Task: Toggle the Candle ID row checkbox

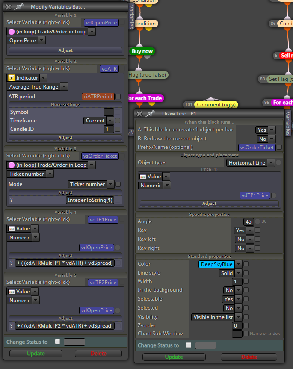Action: pyautogui.click(x=118, y=129)
